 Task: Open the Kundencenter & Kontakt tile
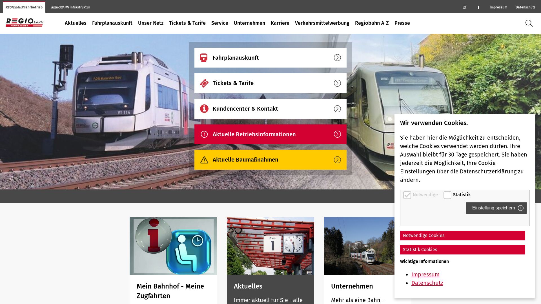[270, 109]
